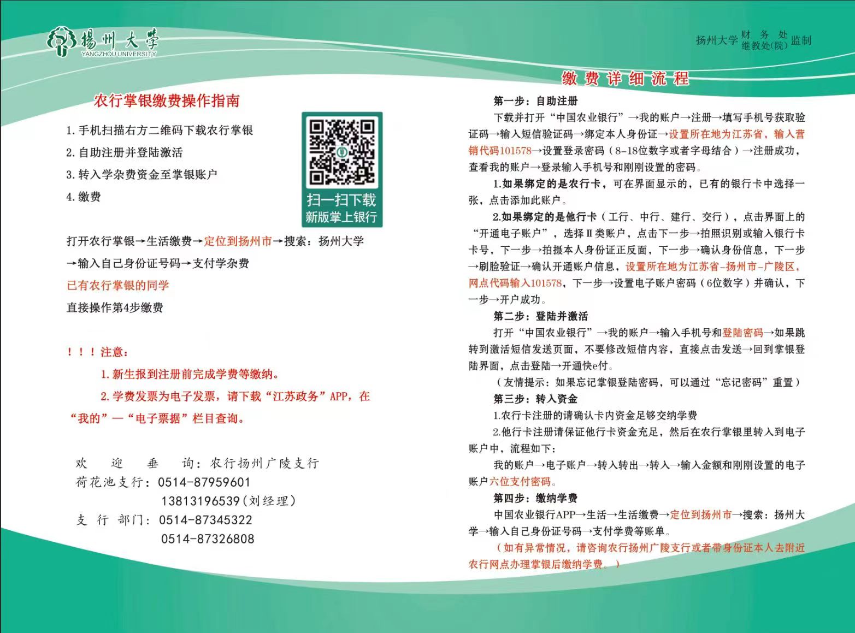This screenshot has width=855, height=633.
Task: Click the 扫一扫下载 新版掌上银行 green label
Action: (341, 209)
